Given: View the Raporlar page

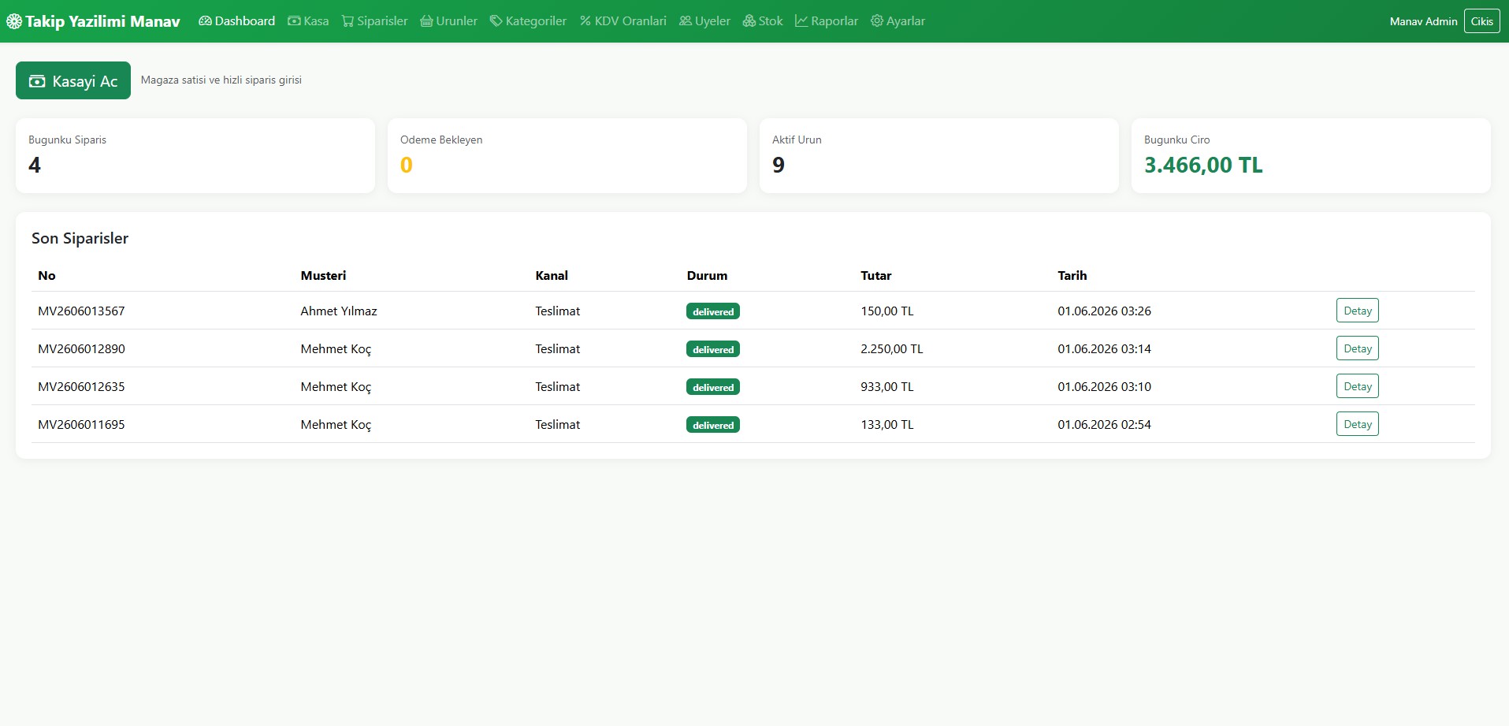Looking at the screenshot, I should tap(827, 21).
